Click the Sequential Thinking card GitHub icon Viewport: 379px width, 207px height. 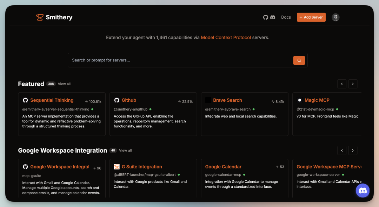(25, 100)
